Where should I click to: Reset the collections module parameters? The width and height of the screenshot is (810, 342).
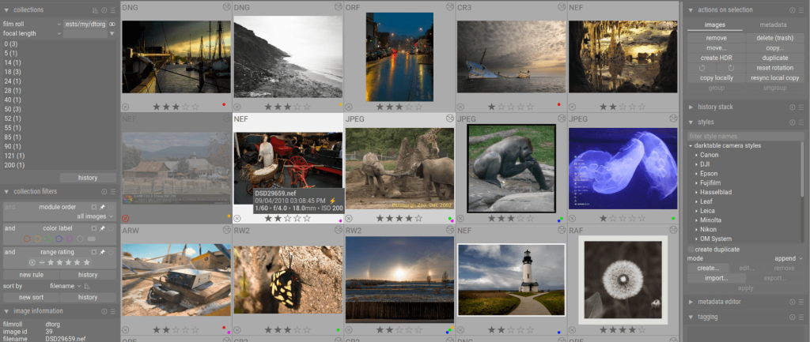click(104, 10)
